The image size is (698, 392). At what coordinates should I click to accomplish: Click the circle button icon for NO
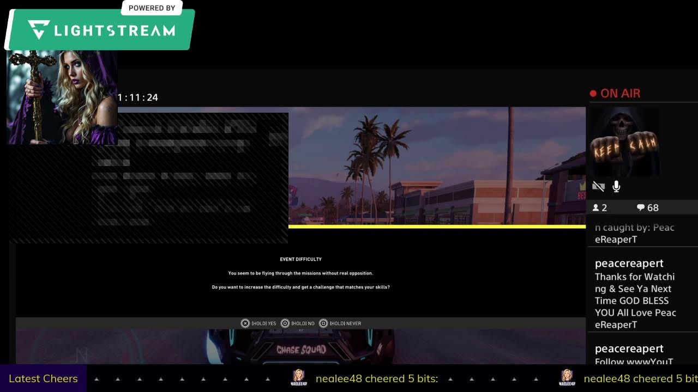(x=285, y=323)
